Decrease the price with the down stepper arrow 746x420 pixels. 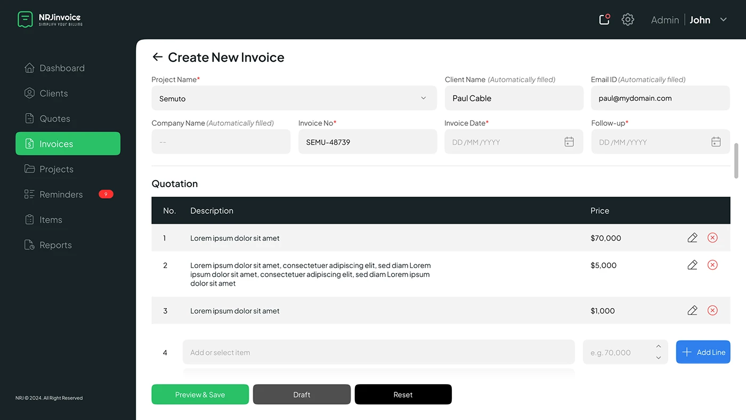[659, 358]
